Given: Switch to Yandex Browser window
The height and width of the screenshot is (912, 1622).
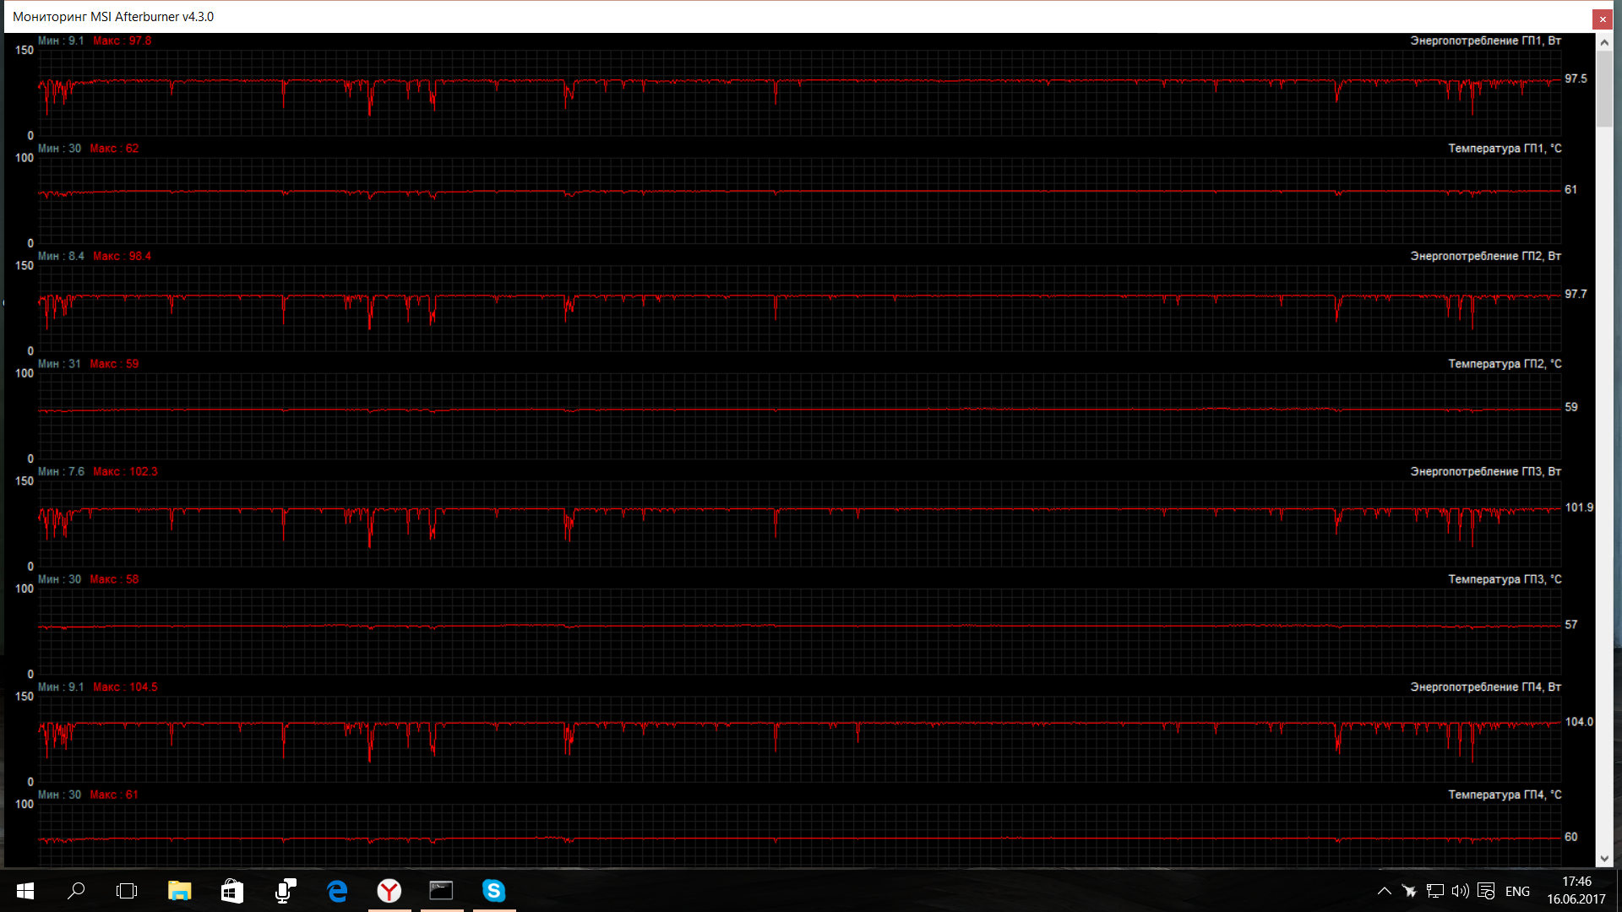Looking at the screenshot, I should [389, 891].
